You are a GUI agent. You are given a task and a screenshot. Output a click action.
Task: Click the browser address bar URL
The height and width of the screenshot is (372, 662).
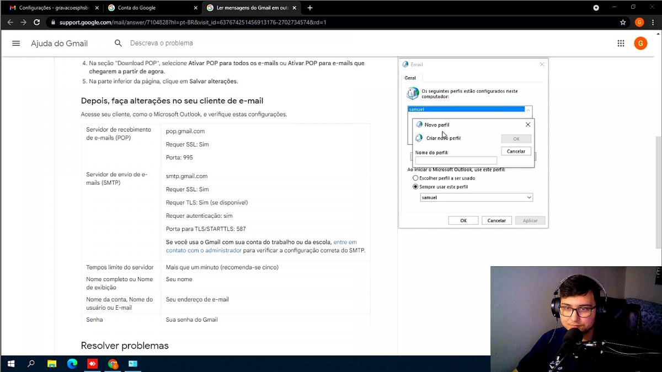[193, 23]
